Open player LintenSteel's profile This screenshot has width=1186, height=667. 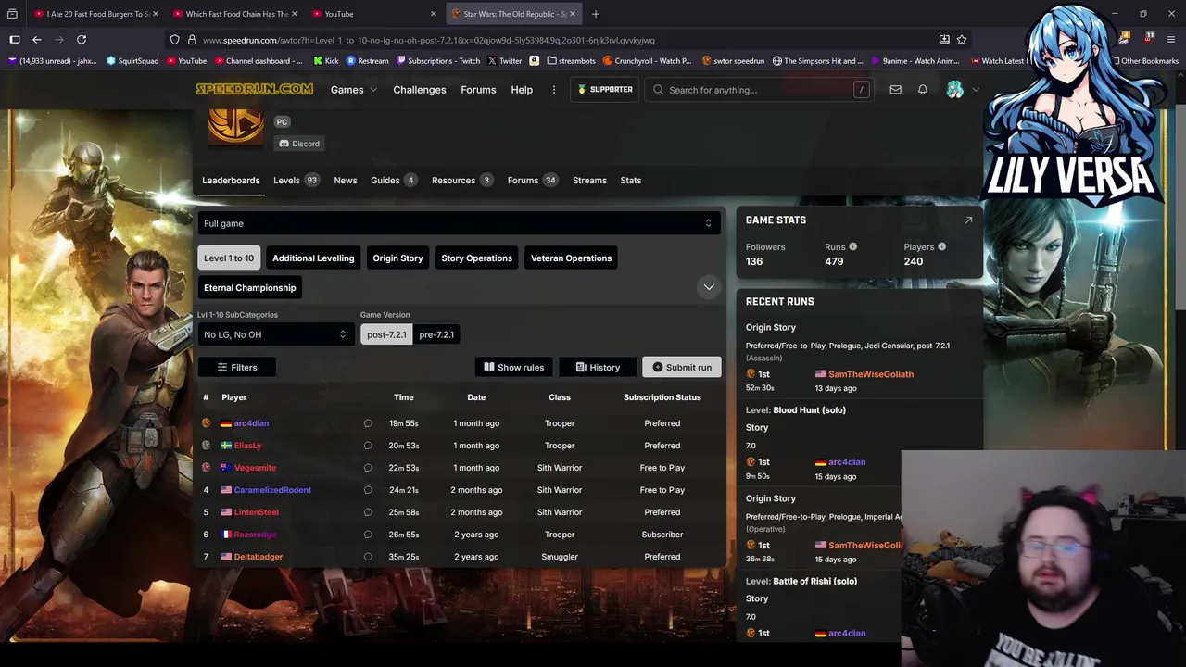tap(256, 512)
